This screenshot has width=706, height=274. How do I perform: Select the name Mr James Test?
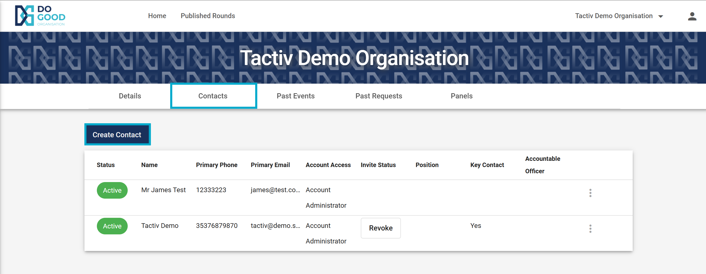coord(163,190)
